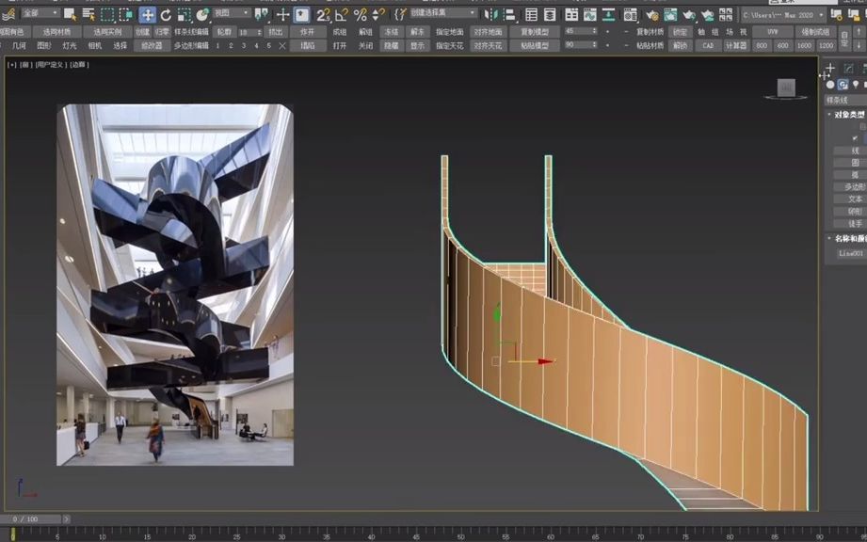Viewport: 867px width, 542px height.
Task: Open the Render Setup dialog via the teapot icon
Action: tap(652, 13)
